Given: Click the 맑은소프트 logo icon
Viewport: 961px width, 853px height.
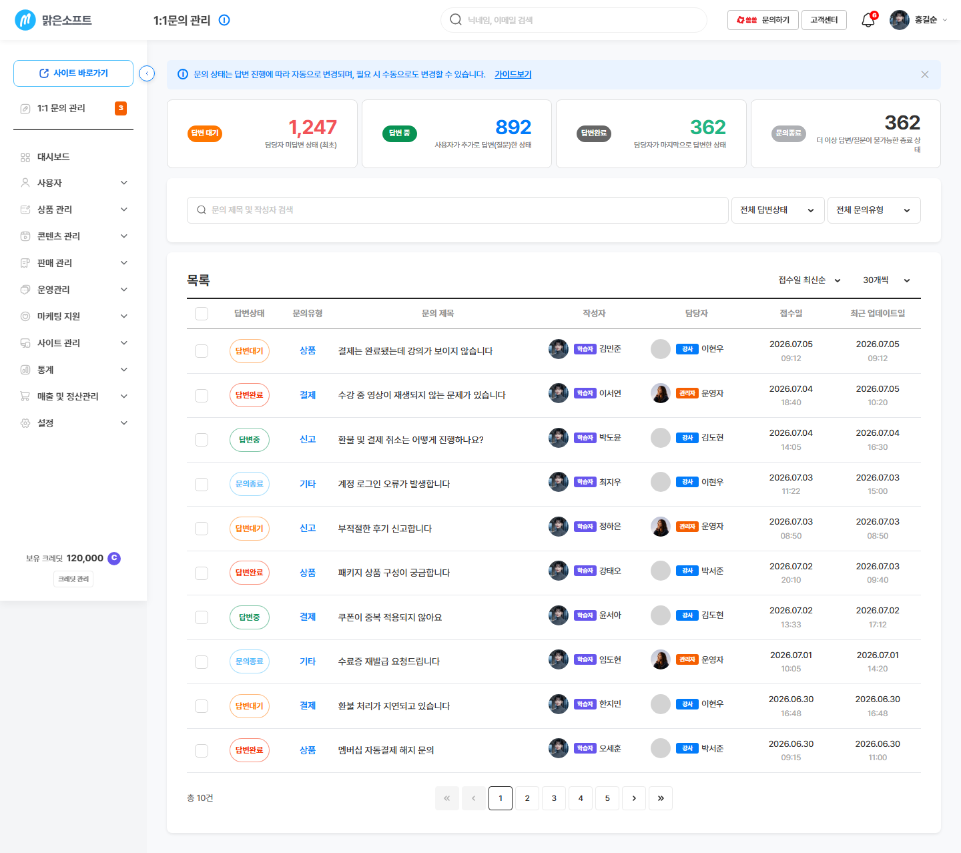Looking at the screenshot, I should tap(25, 20).
